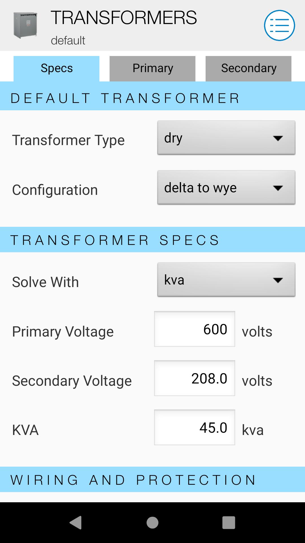Screen dimensions: 305x543
Task: Tap the Configuration label
Action: pos(55,190)
